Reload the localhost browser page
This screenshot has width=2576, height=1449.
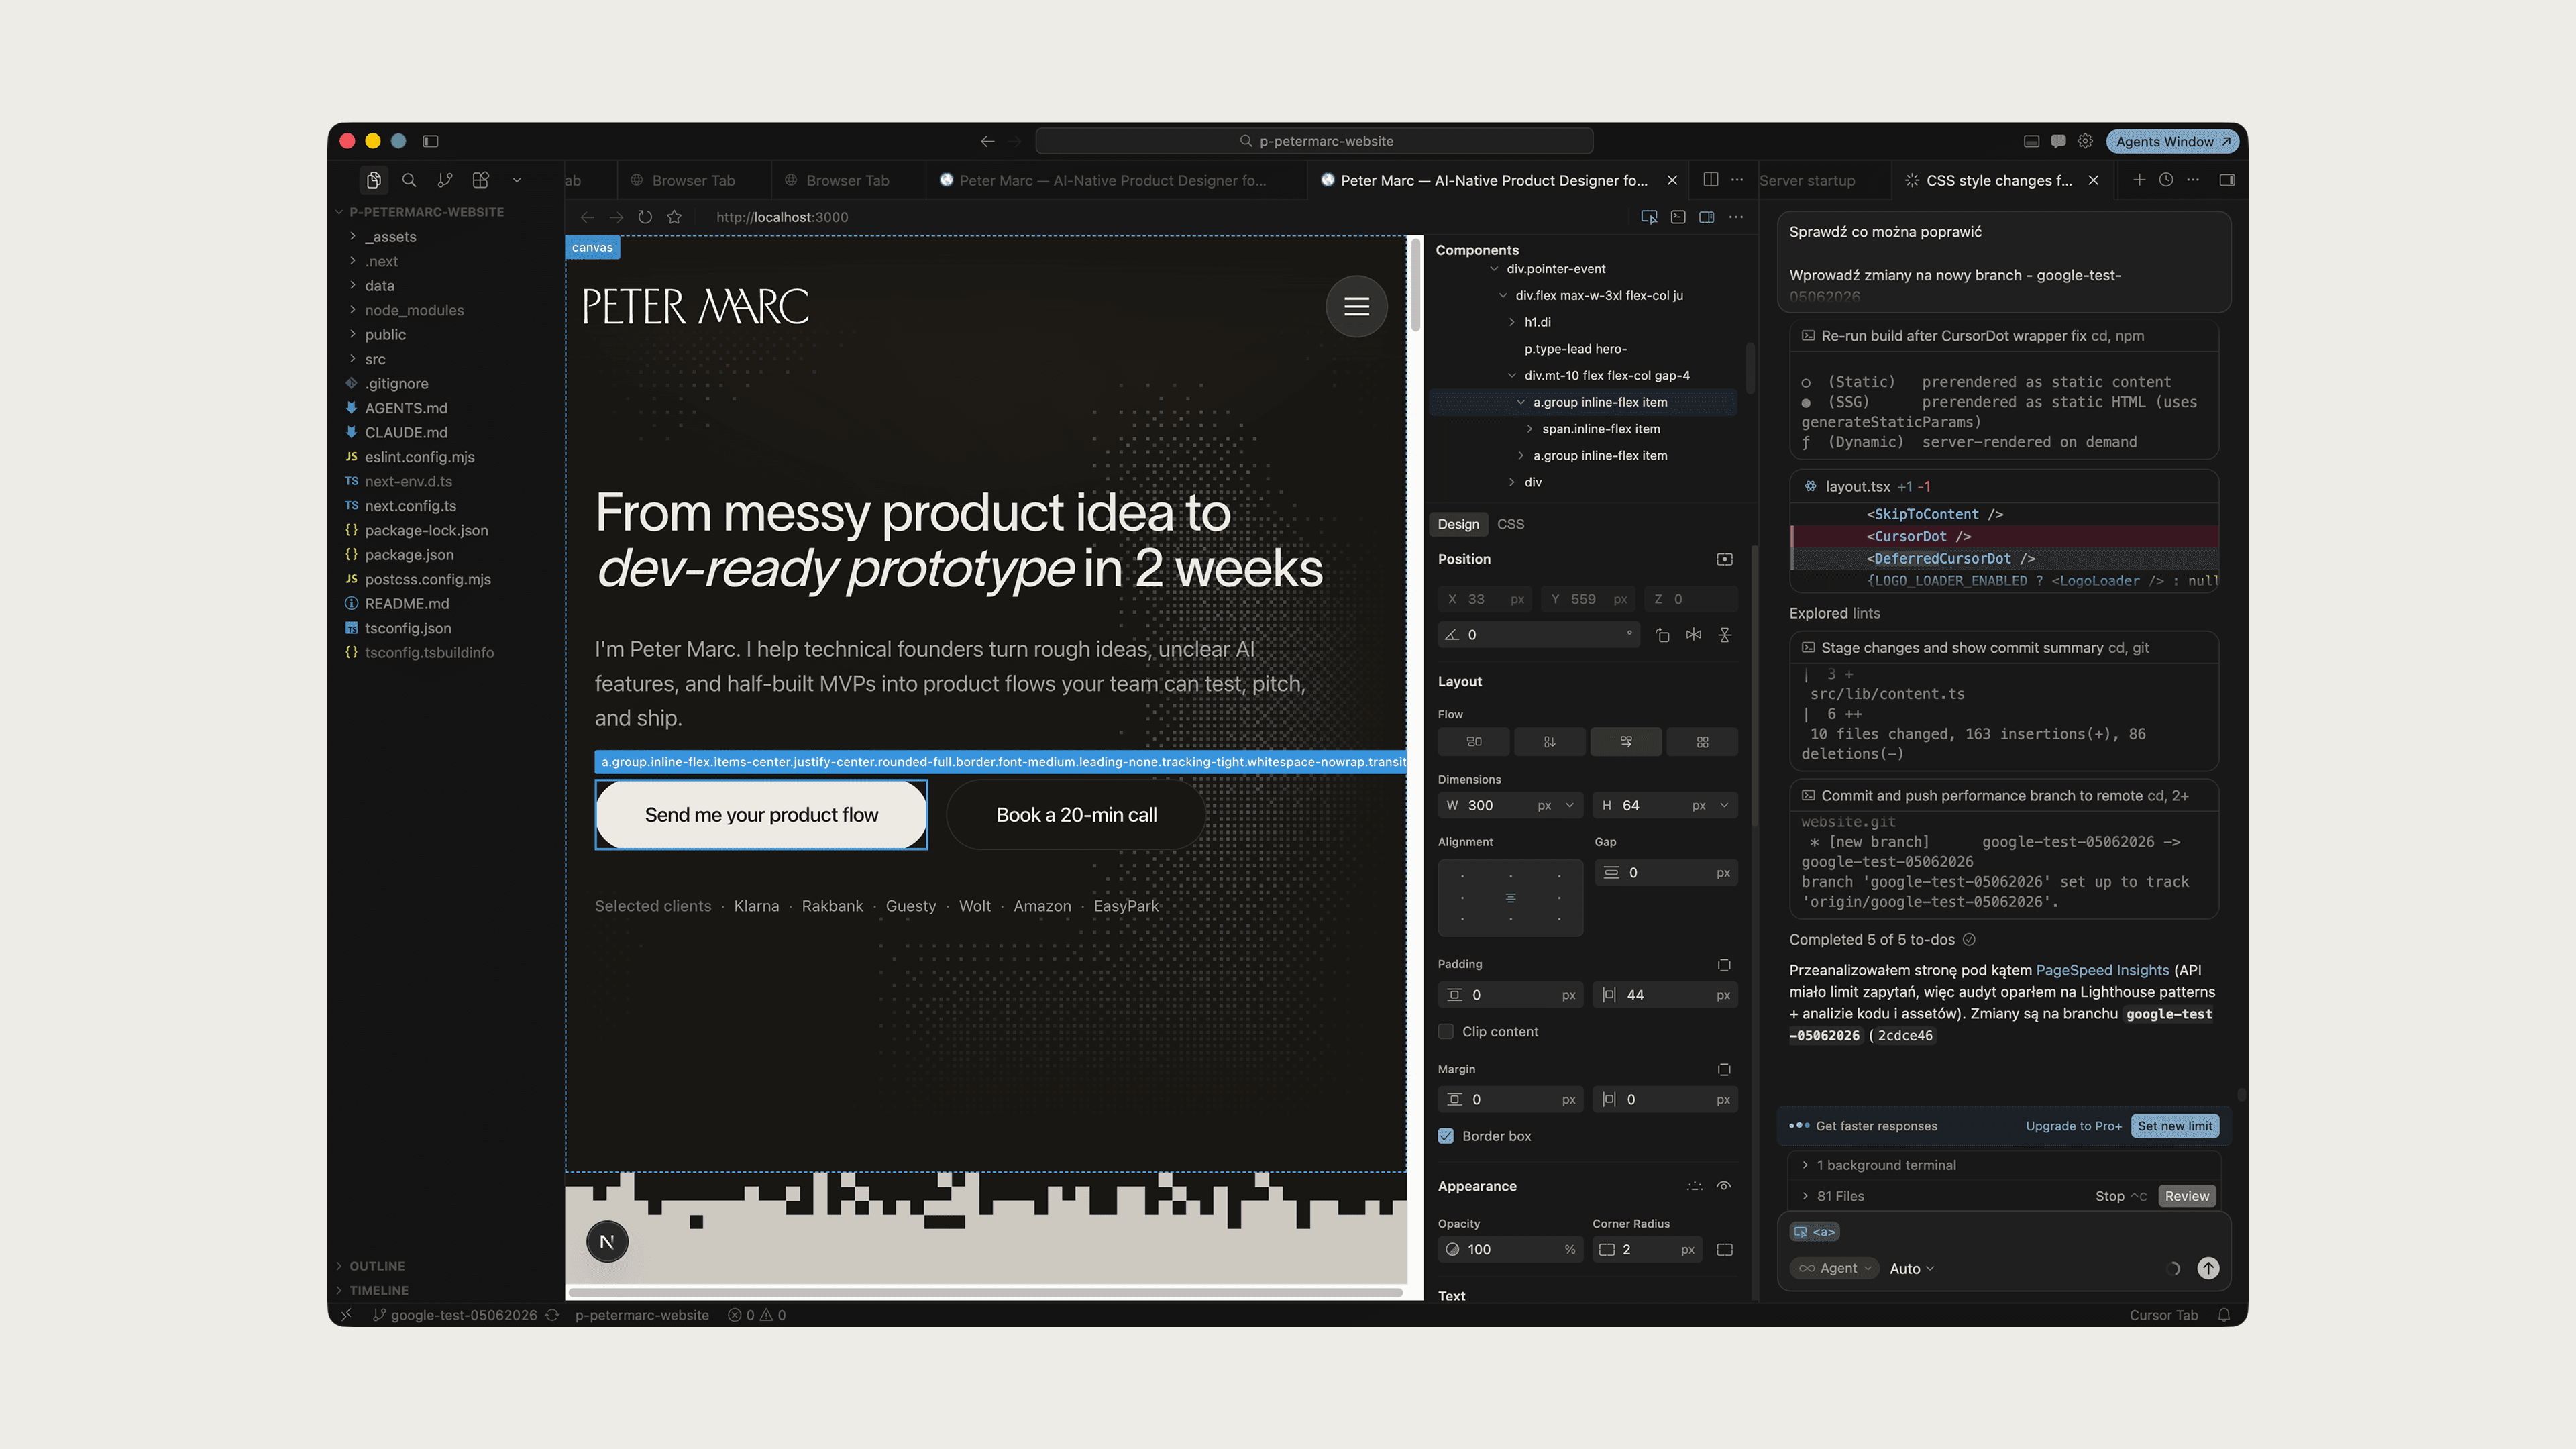[x=645, y=217]
